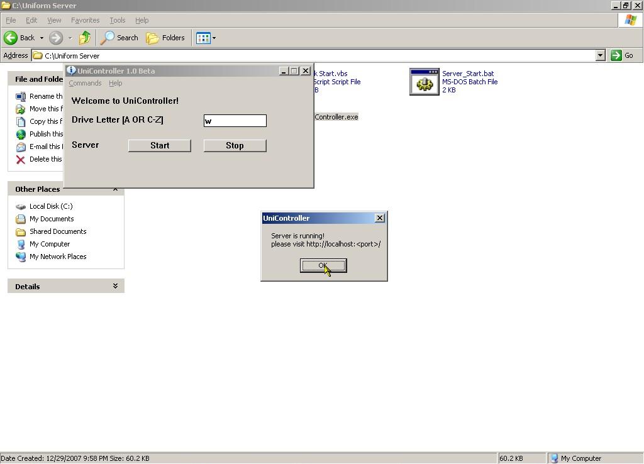
Task: Click the green Go arrow button
Action: point(616,55)
